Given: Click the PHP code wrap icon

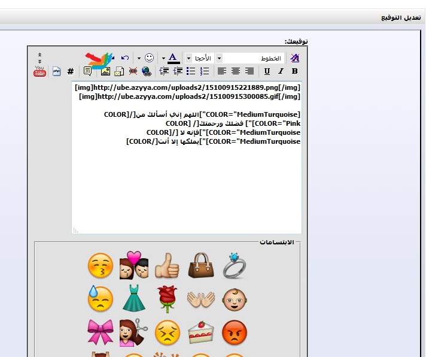Looking at the screenshot, I should 57,71.
